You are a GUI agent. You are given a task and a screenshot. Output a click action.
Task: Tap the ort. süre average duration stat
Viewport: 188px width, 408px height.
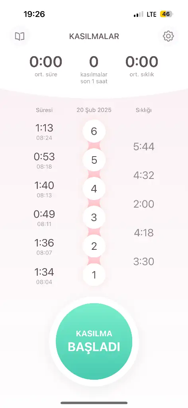[x=46, y=66]
